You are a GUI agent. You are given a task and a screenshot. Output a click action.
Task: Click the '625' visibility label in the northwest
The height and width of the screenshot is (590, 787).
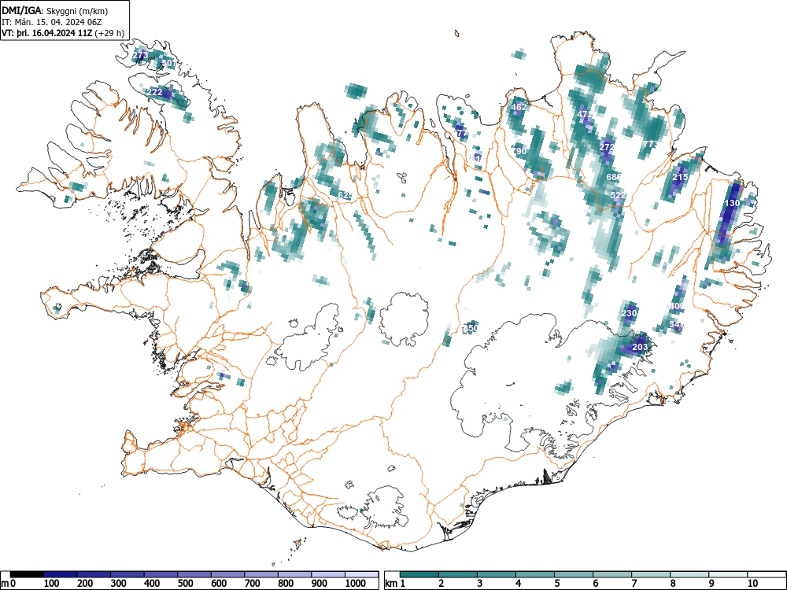pos(345,195)
